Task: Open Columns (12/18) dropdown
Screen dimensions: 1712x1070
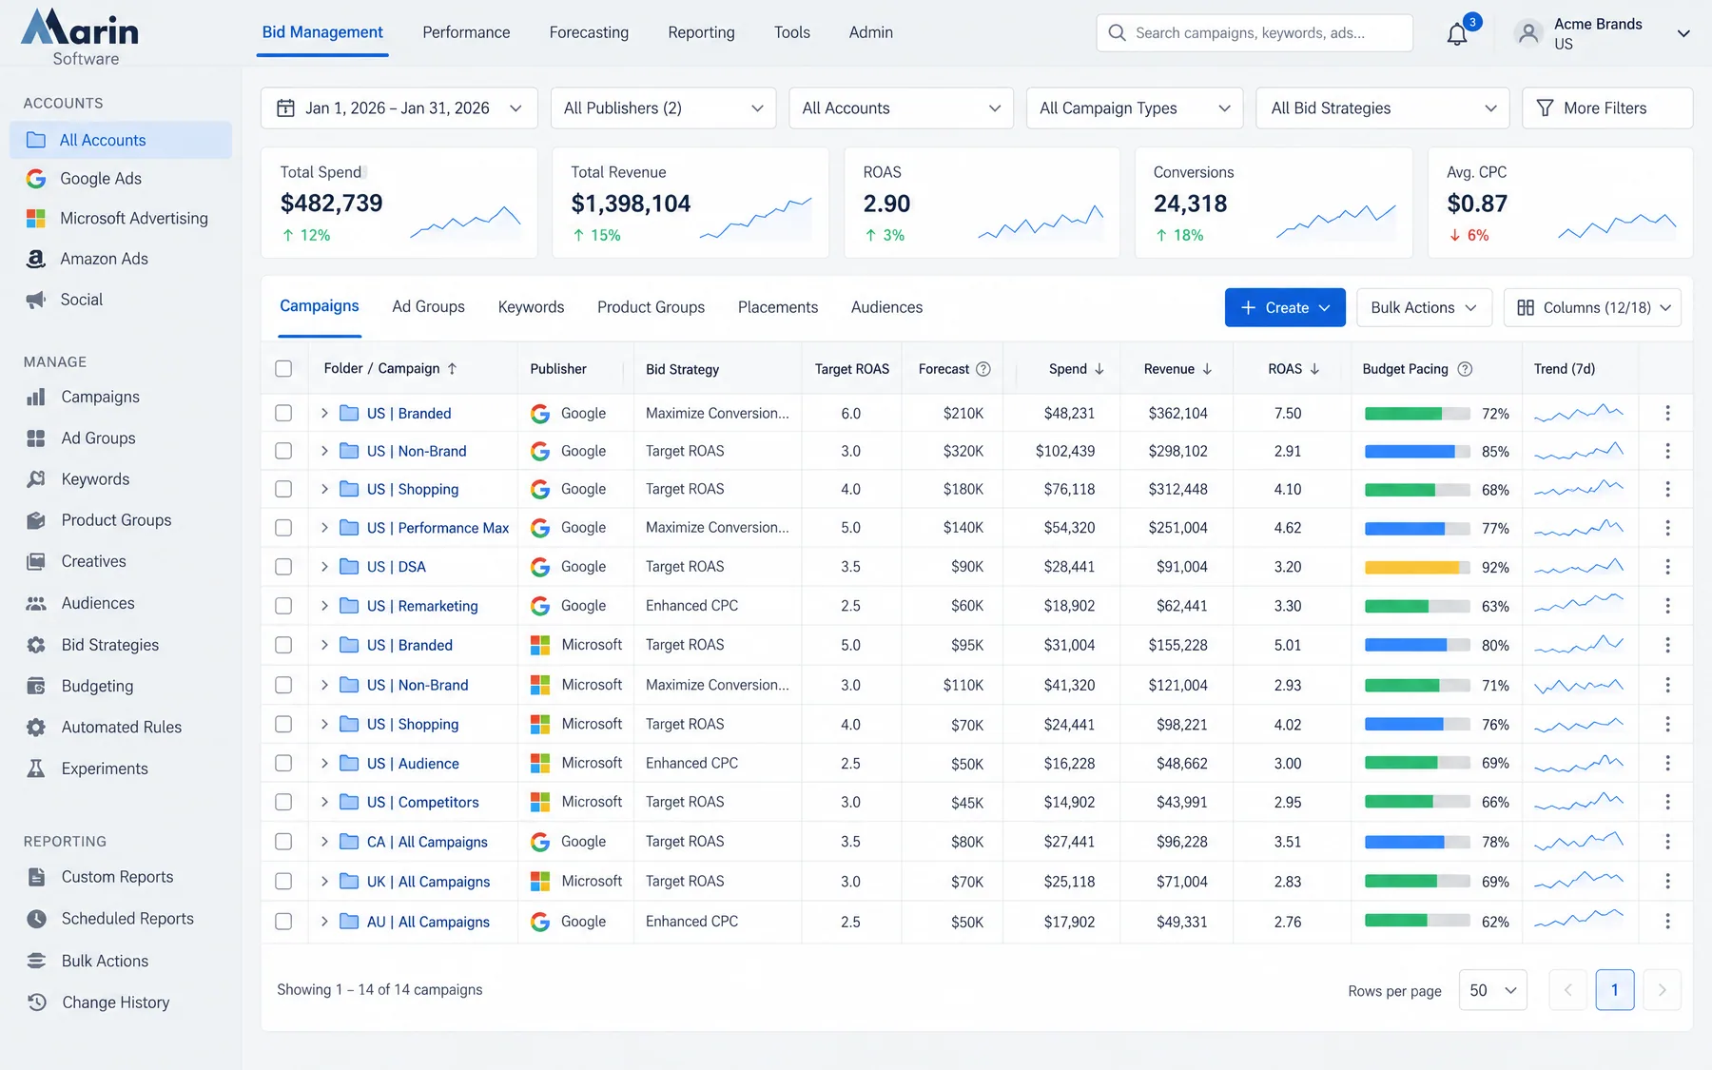Action: 1592,308
